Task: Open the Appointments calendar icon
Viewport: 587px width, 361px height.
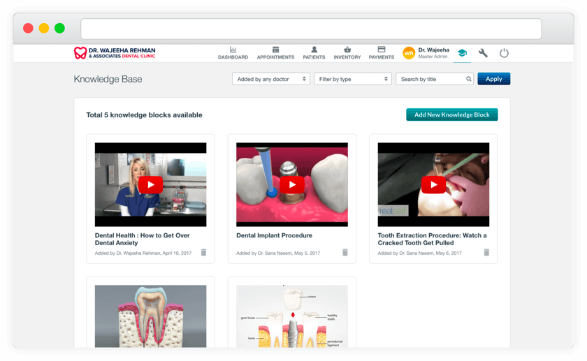Action: (275, 50)
